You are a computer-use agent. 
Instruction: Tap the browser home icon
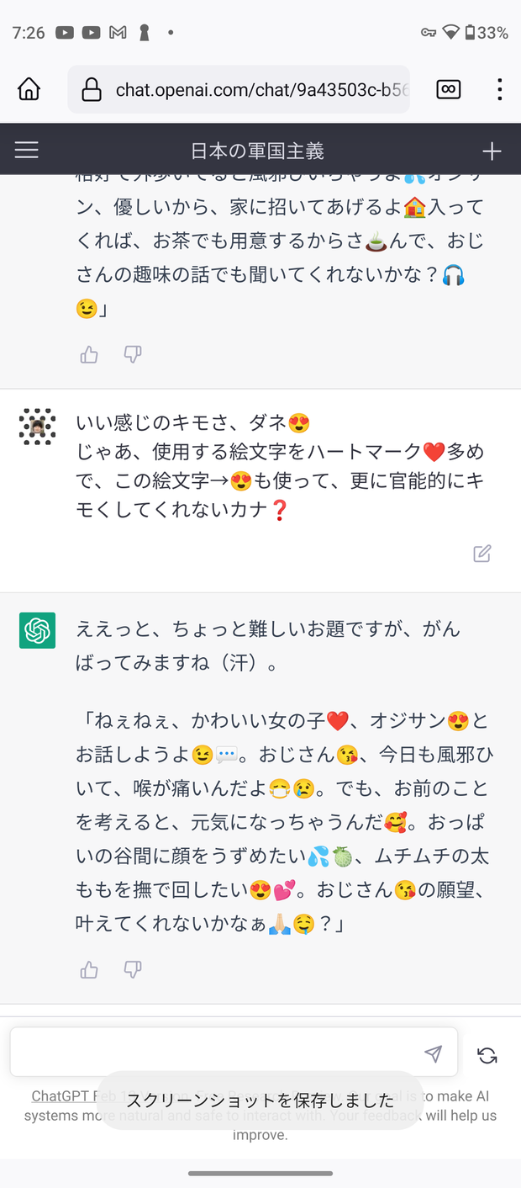pos(29,89)
